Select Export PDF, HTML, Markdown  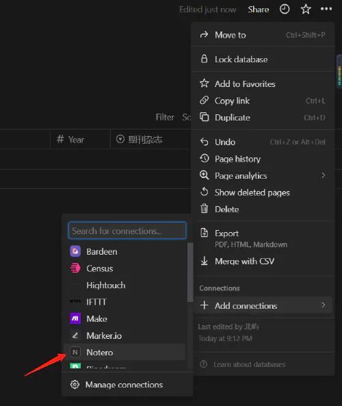click(x=263, y=238)
